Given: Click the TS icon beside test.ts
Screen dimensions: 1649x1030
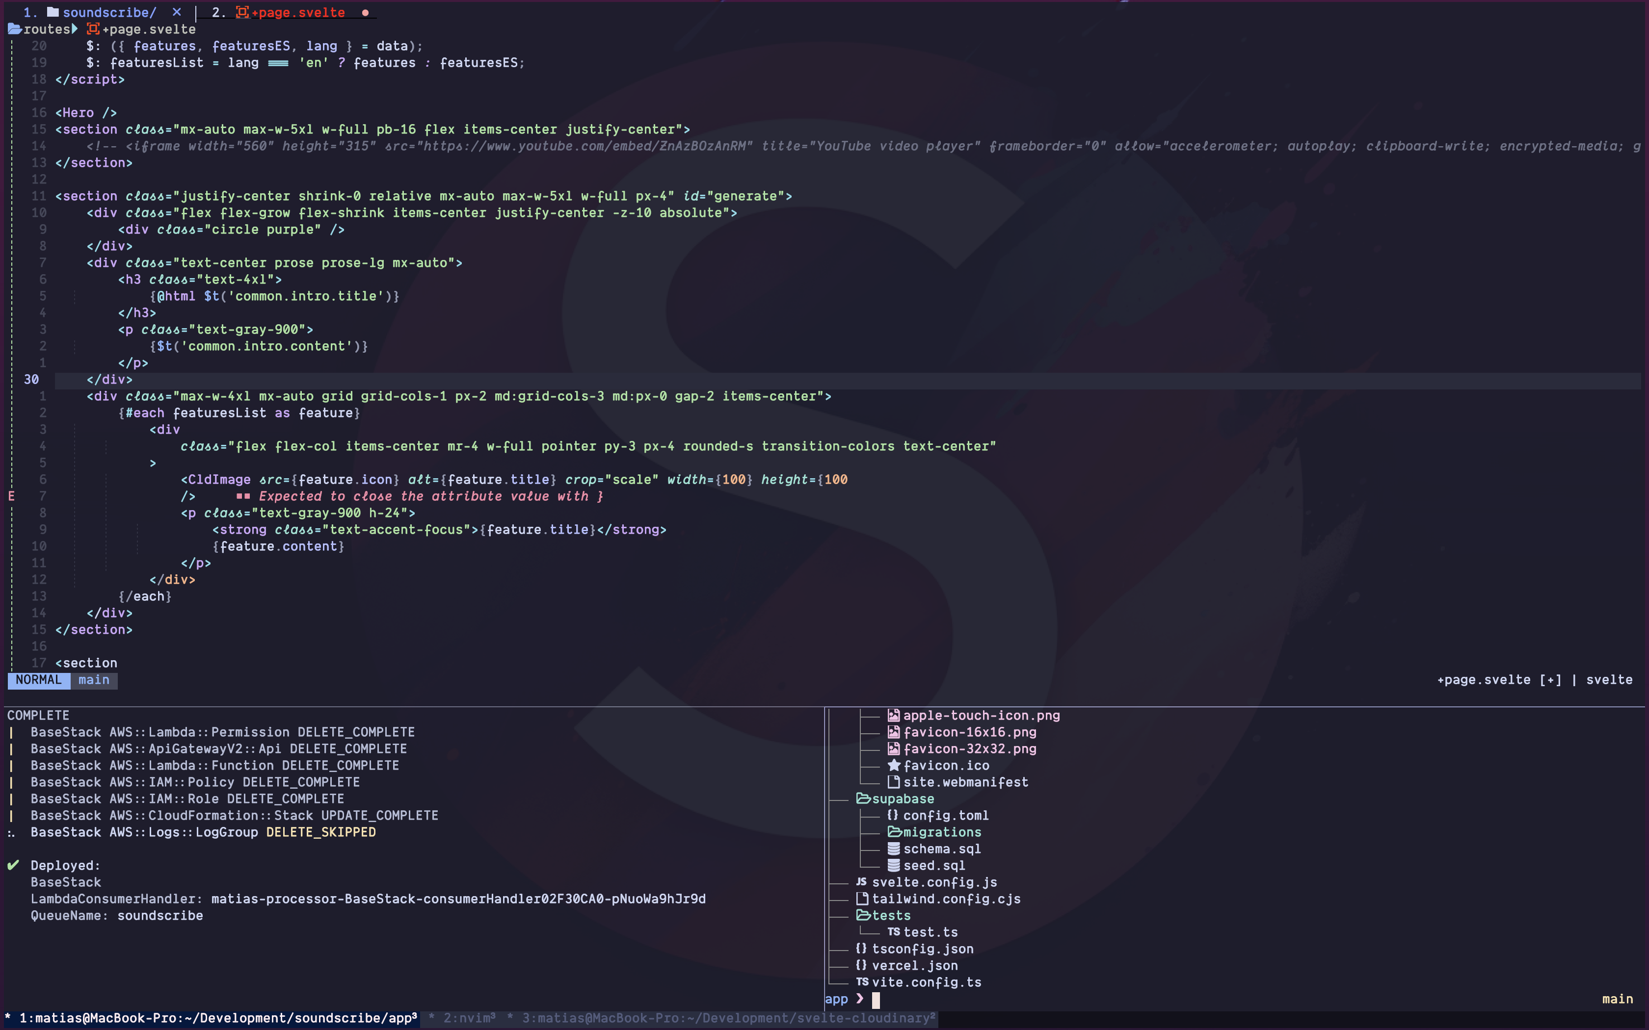Looking at the screenshot, I should 893,932.
